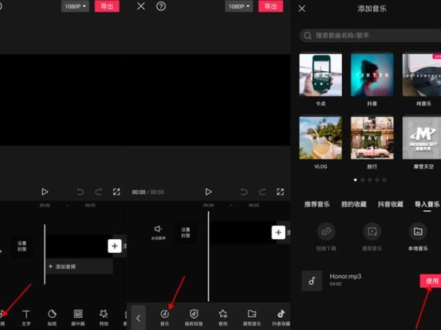Image resolution: width=441 pixels, height=330 pixels.
Task: Select the 画中画 picture-in-picture tool
Action: click(x=78, y=317)
